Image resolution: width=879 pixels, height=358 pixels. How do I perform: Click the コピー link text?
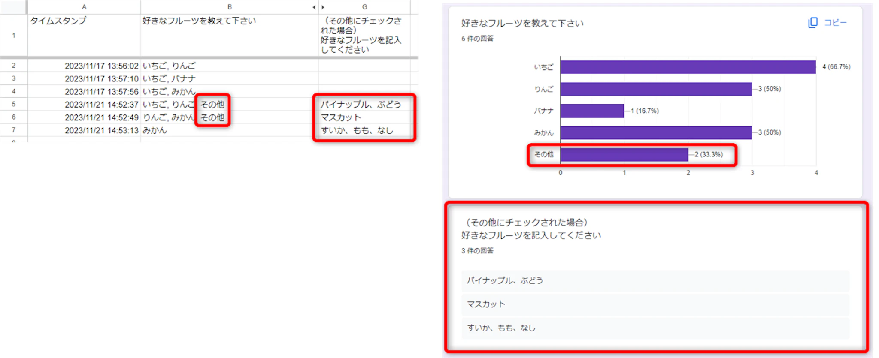pyautogui.click(x=835, y=23)
